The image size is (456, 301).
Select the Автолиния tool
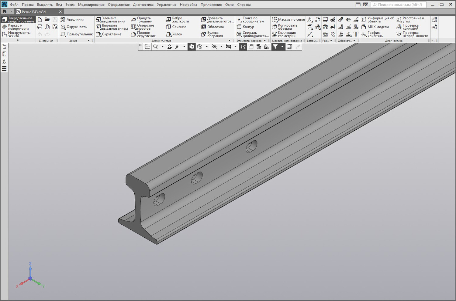pos(72,19)
